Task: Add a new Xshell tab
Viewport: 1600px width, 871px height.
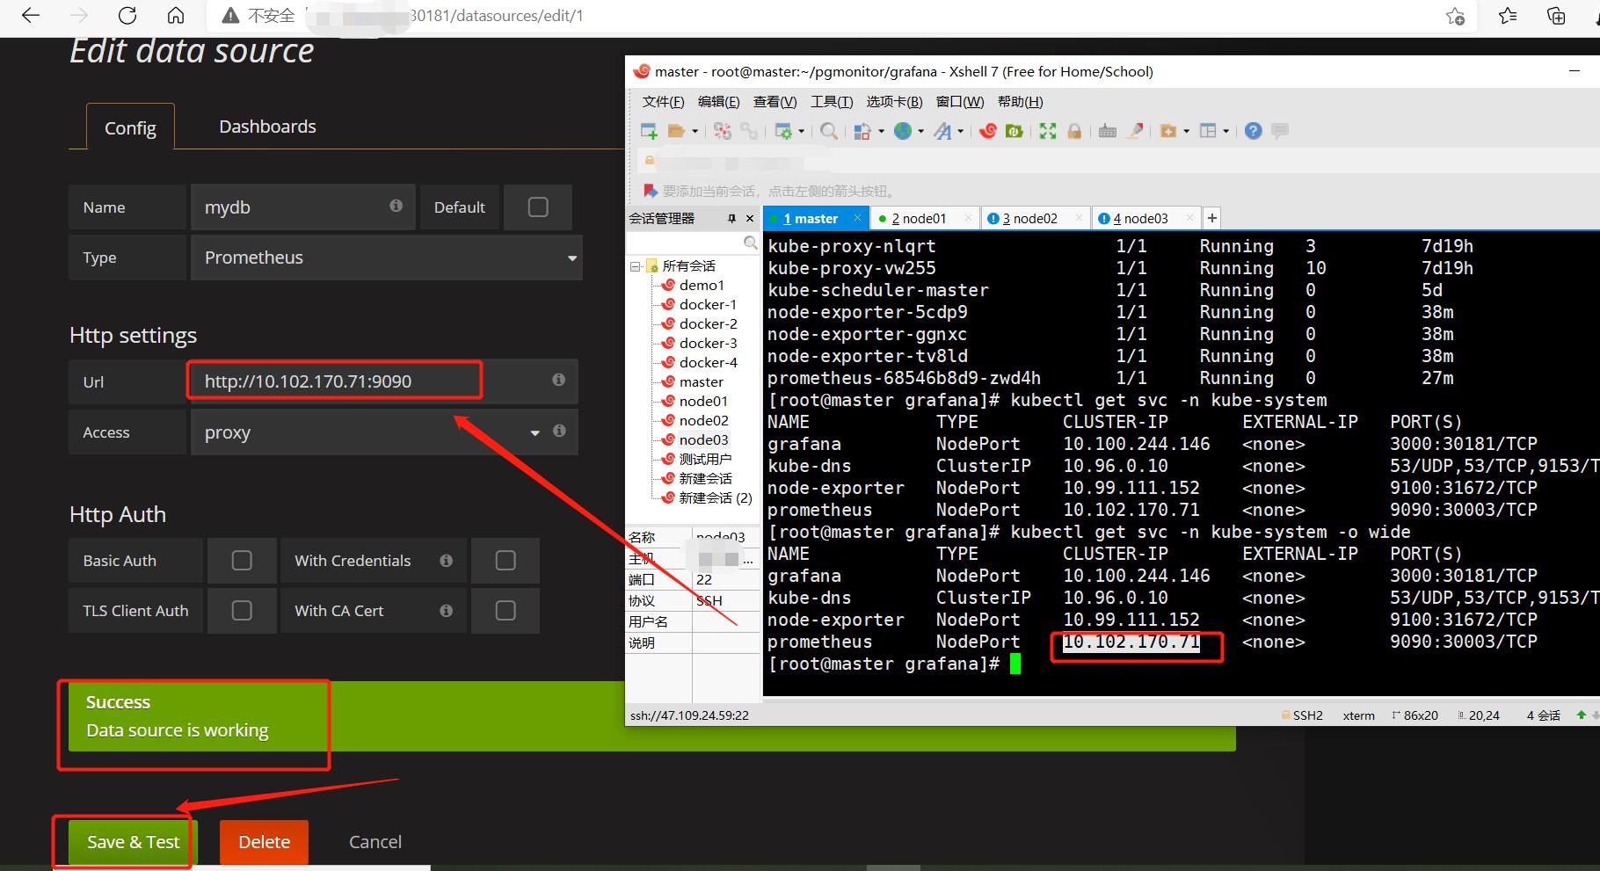Action: point(1212,218)
